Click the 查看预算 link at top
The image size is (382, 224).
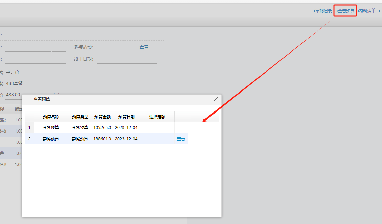tap(346, 11)
